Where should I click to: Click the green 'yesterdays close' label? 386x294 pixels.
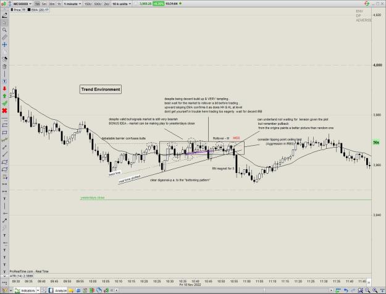[x=93, y=198]
